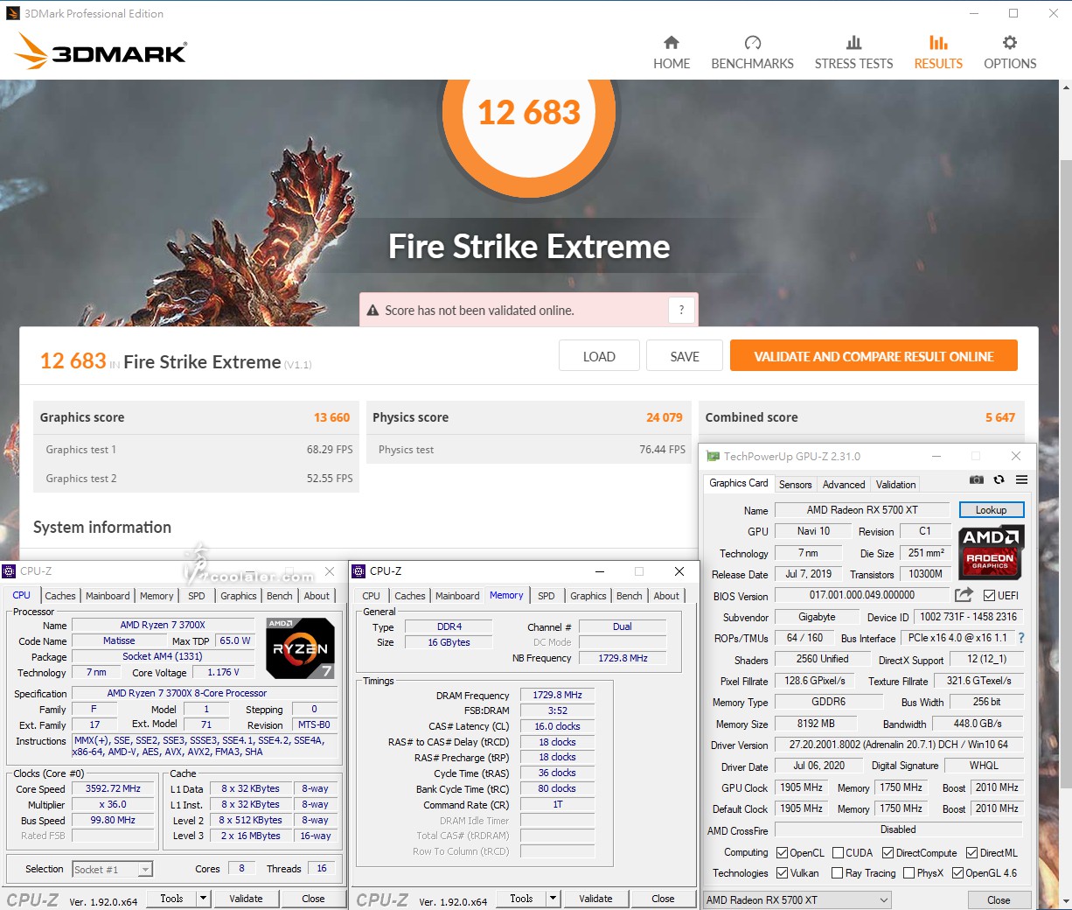
Task: Share BIOS version via export icon
Action: point(964,595)
